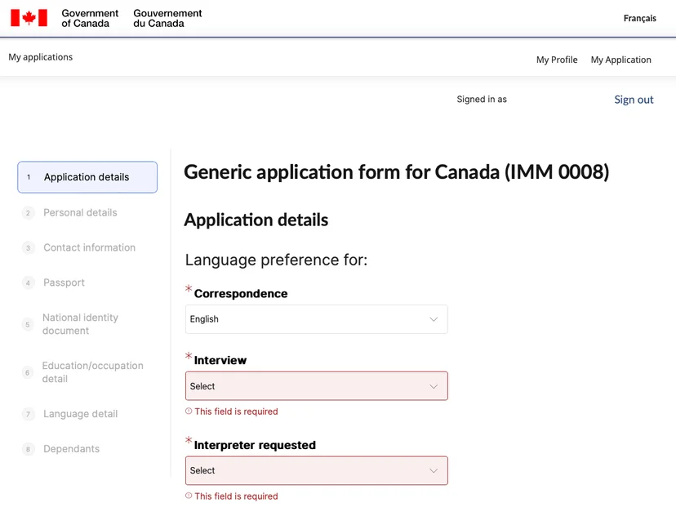This screenshot has height=507, width=676.
Task: Click 'This field is required' under Interview
Action: point(236,411)
